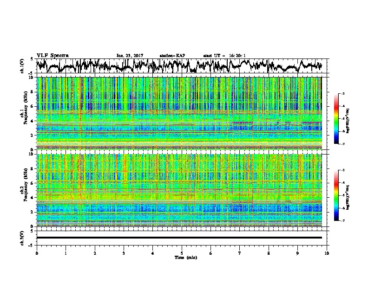
Task: Click time axis tick label "2"
Action: [95, 253]
